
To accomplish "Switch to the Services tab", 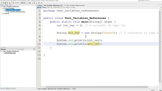I will pyautogui.click(x=7, y=5).
